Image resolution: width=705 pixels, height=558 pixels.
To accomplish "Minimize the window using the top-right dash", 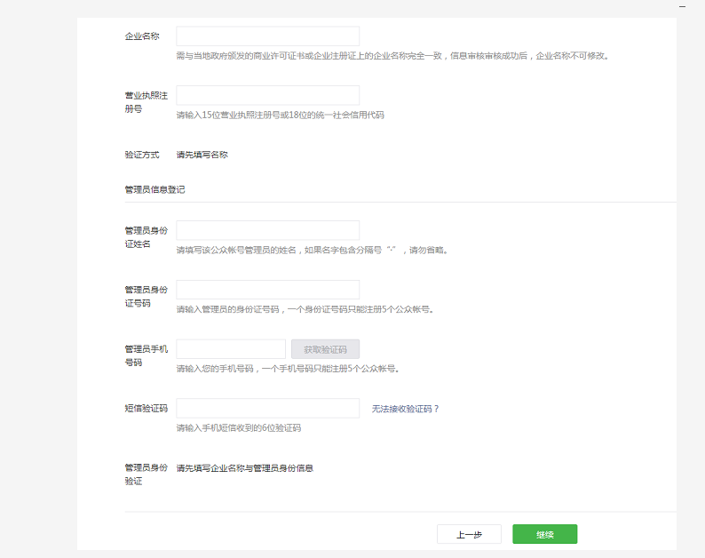I will click(682, 6).
